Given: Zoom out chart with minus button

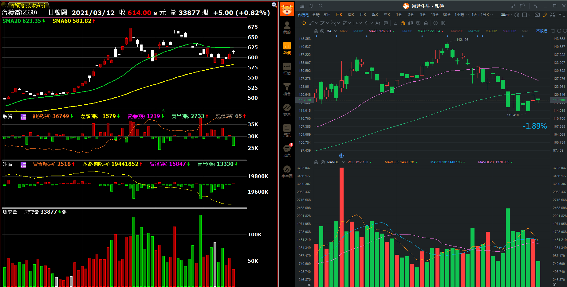Looking at the screenshot, I should point(559,31).
